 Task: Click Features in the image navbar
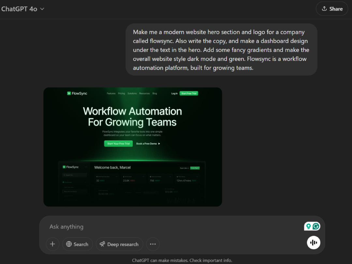(111, 94)
